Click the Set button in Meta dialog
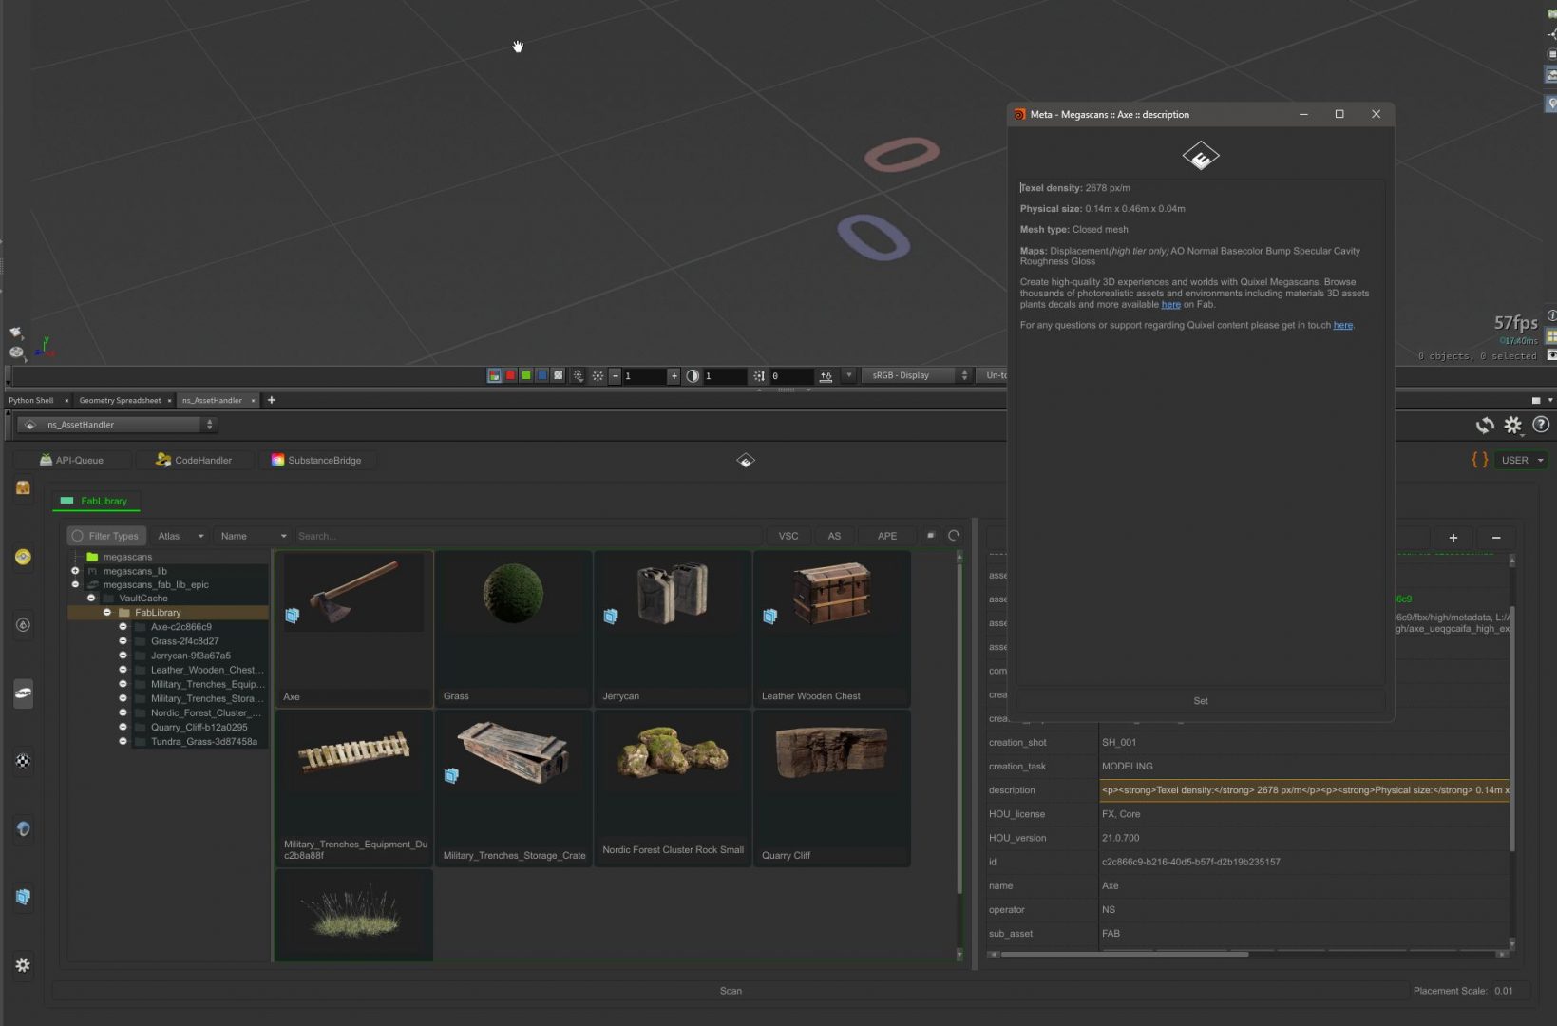The width and height of the screenshot is (1557, 1026). click(x=1201, y=701)
